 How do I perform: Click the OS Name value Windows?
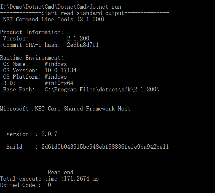point(56,64)
